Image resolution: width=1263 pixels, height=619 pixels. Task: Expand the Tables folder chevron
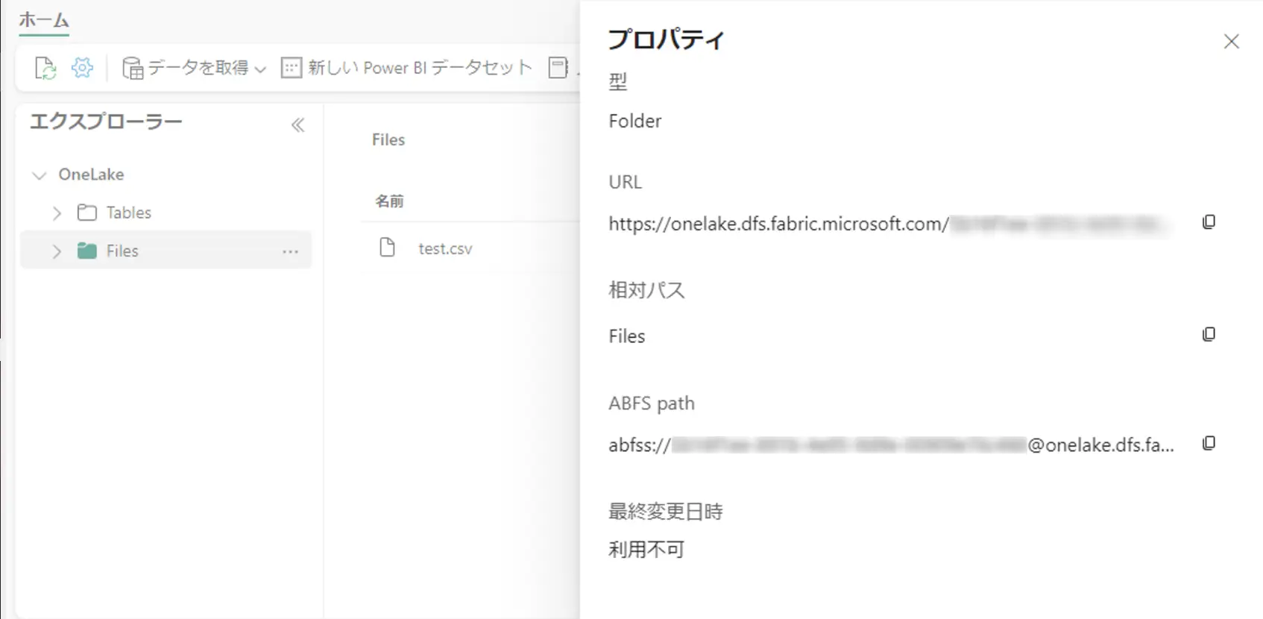point(57,213)
